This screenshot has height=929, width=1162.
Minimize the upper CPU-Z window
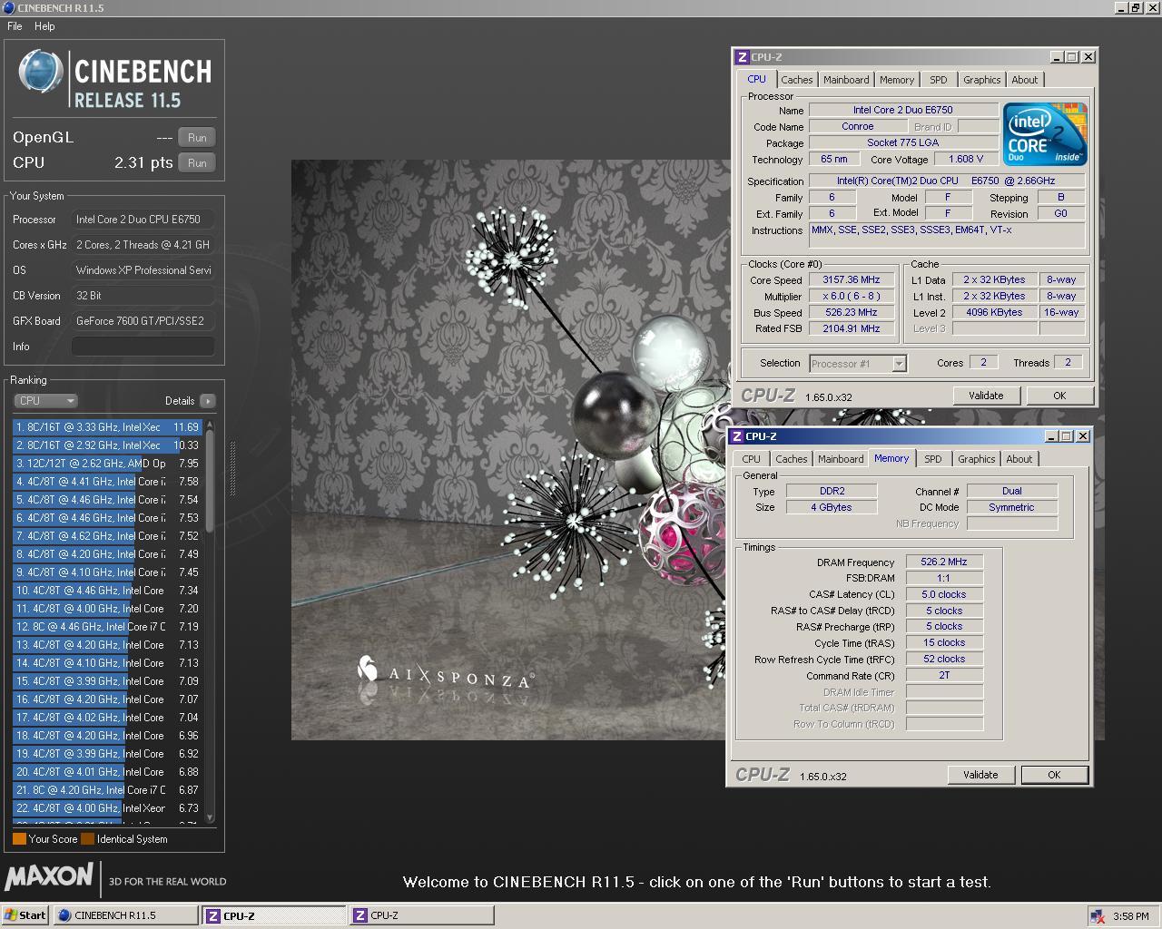[1058, 57]
